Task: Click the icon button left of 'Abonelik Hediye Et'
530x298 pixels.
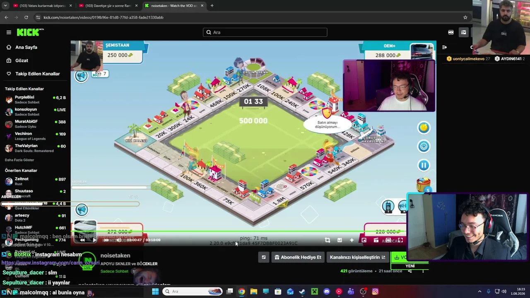Action: click(264, 257)
